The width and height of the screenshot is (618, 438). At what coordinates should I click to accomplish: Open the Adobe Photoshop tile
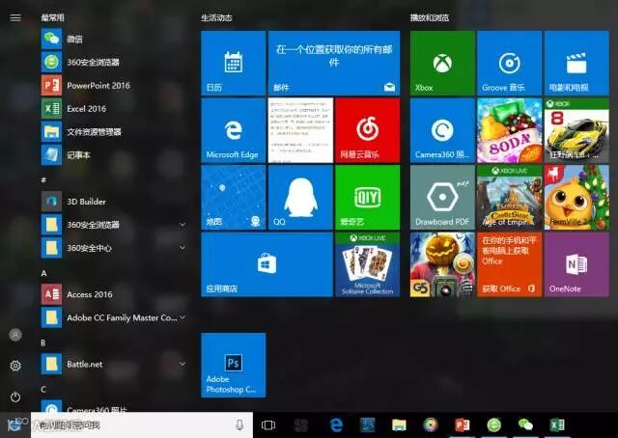tap(234, 365)
